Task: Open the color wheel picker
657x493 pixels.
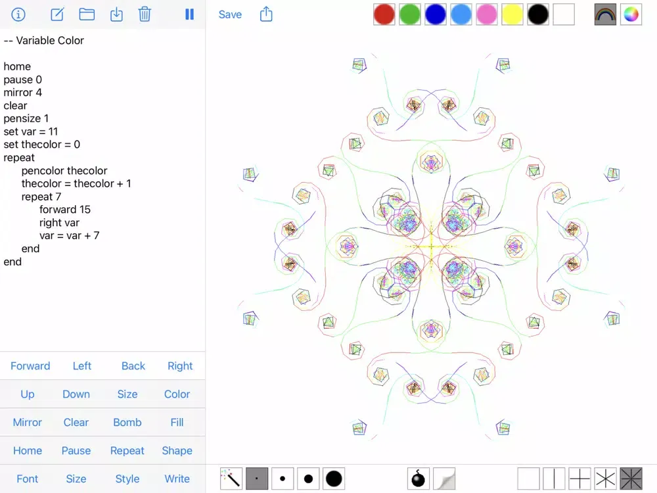Action: pos(631,14)
